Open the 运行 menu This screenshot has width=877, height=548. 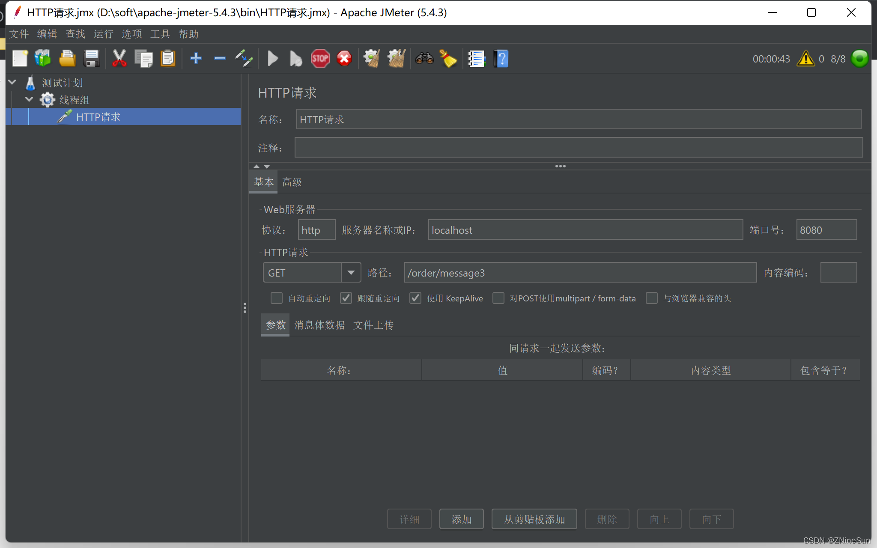click(104, 34)
